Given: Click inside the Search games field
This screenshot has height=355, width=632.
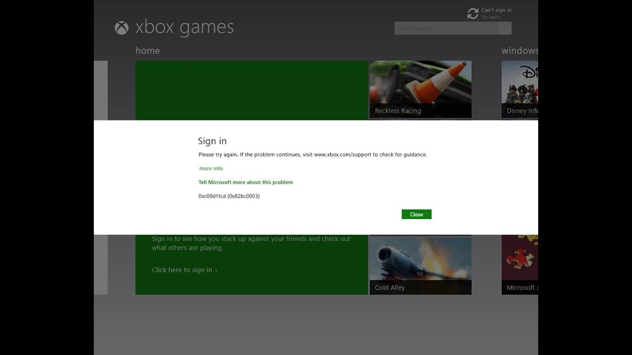Looking at the screenshot, I should point(447,28).
